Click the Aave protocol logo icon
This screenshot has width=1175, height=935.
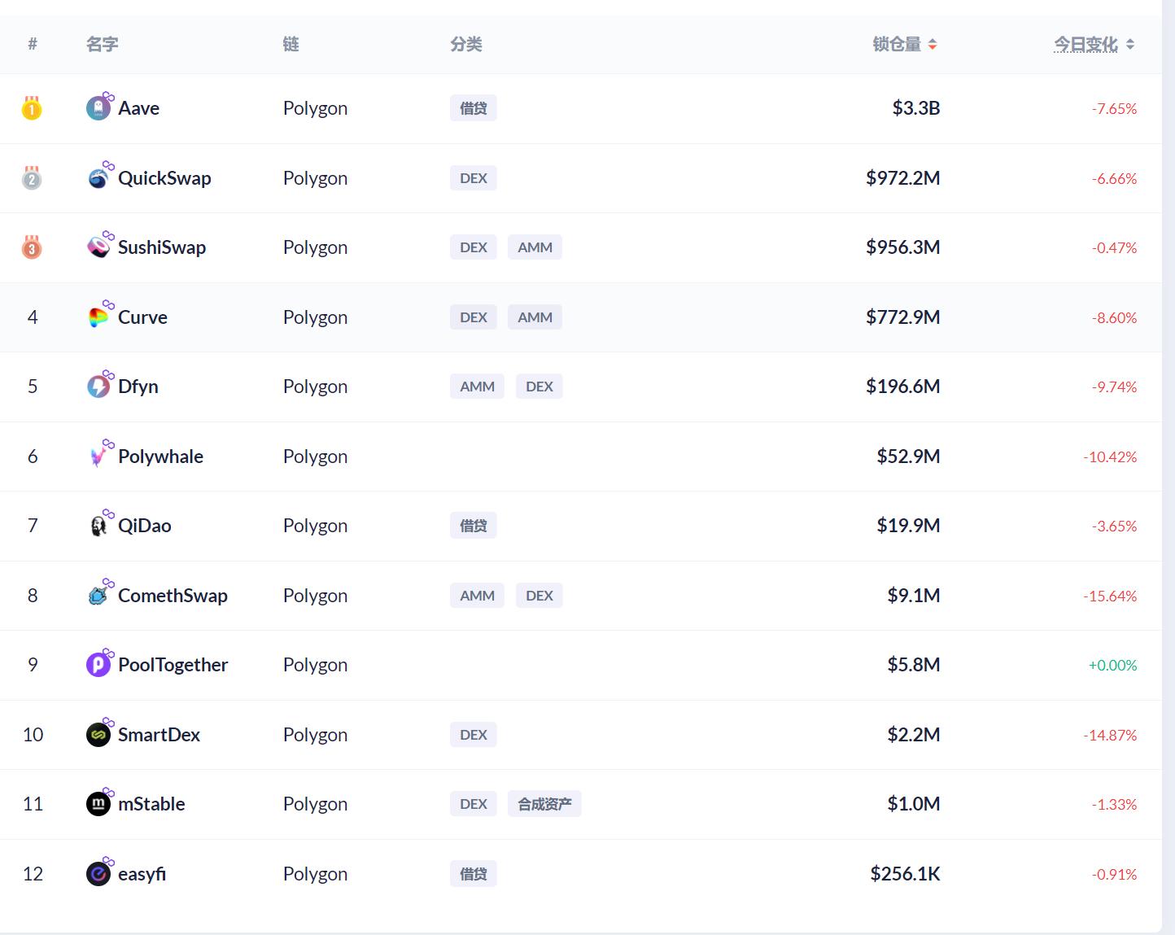point(98,108)
